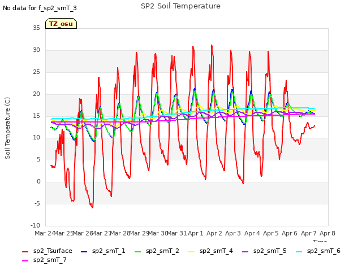
Task: Click the 15 y-axis tick label
Action: point(36,116)
